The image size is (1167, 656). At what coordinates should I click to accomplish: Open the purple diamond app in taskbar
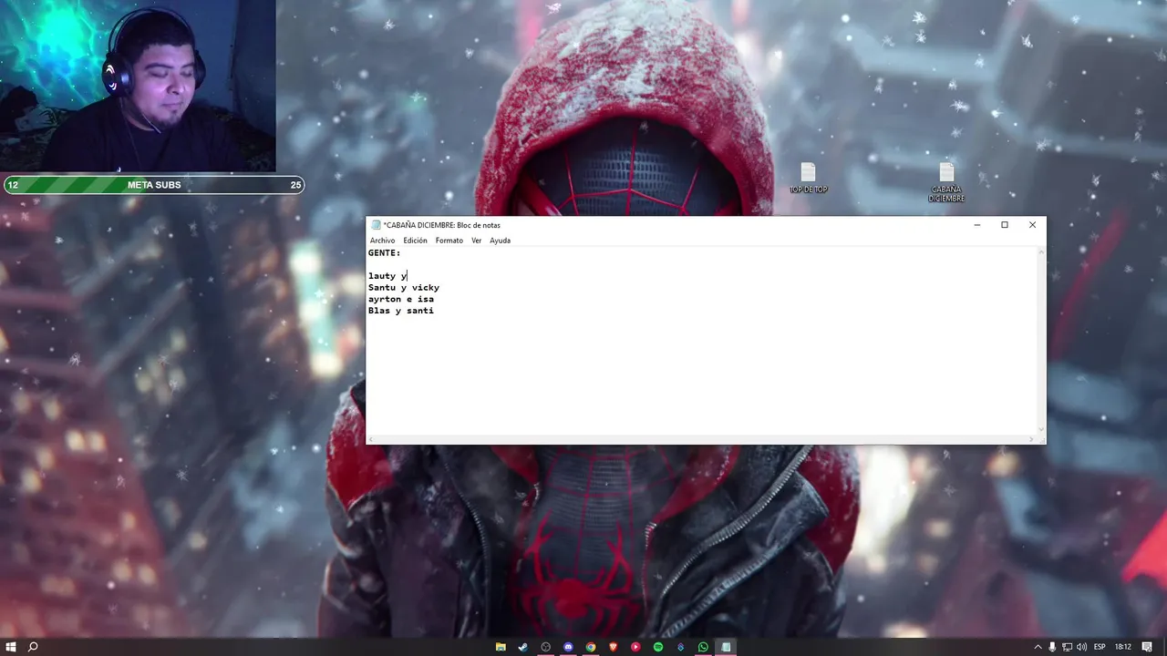[x=680, y=647]
